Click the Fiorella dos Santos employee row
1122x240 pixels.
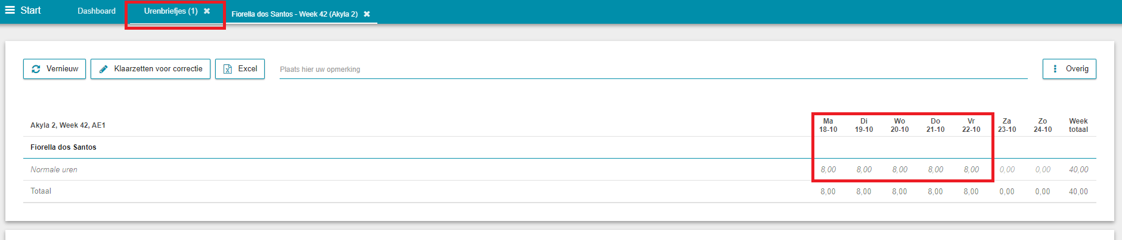click(559, 147)
